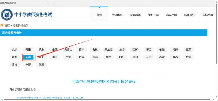Click the orange home icon in breadcrumb

pos(2,25)
